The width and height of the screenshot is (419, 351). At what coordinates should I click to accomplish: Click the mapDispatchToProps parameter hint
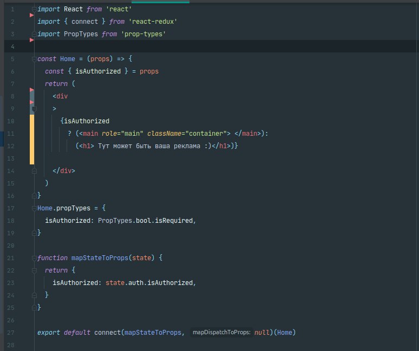[x=221, y=332]
